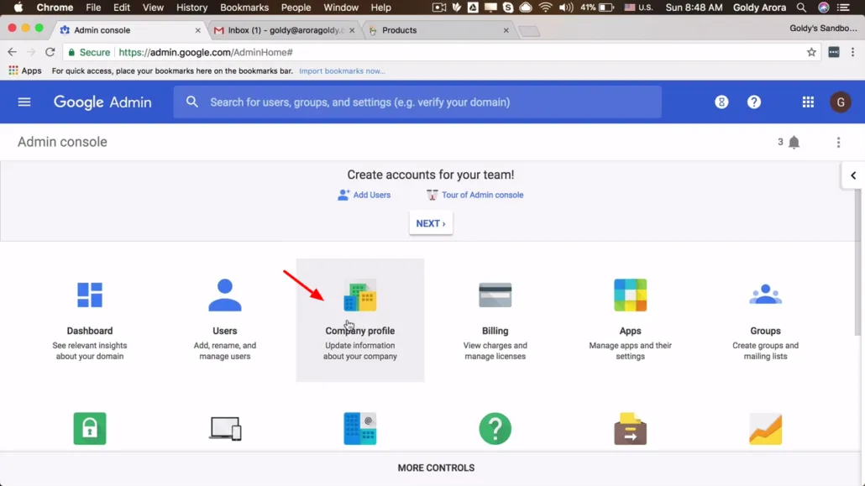Screen dimensions: 865x486
Task: Open the People menu
Action: pos(296,8)
